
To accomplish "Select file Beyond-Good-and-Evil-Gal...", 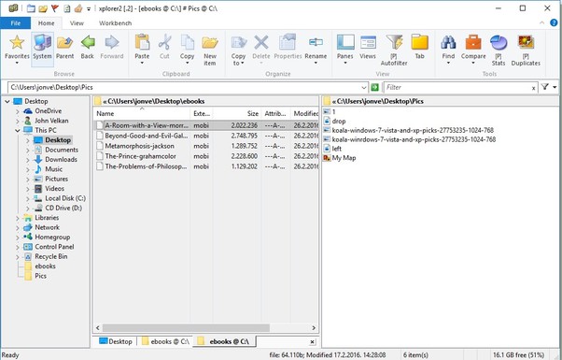I will 146,136.
